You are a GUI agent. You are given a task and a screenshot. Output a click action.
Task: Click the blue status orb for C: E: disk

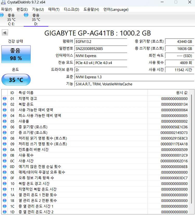2,15
